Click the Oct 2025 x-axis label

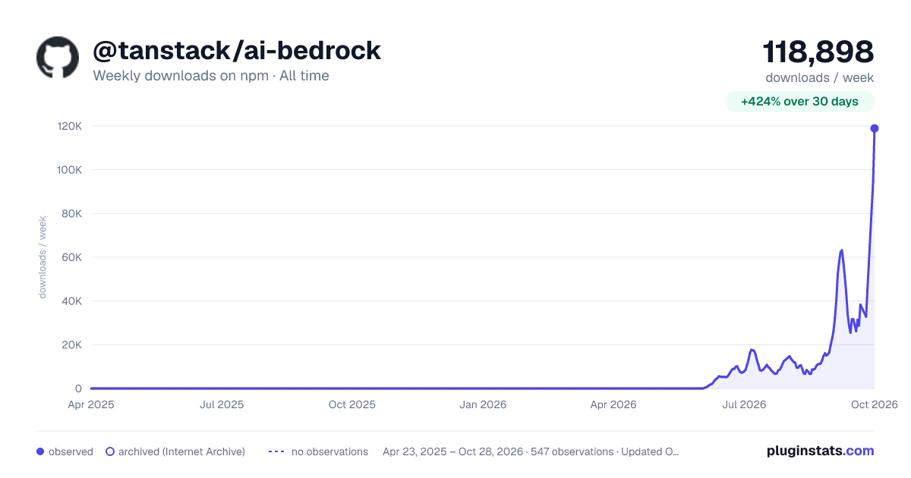[352, 404]
